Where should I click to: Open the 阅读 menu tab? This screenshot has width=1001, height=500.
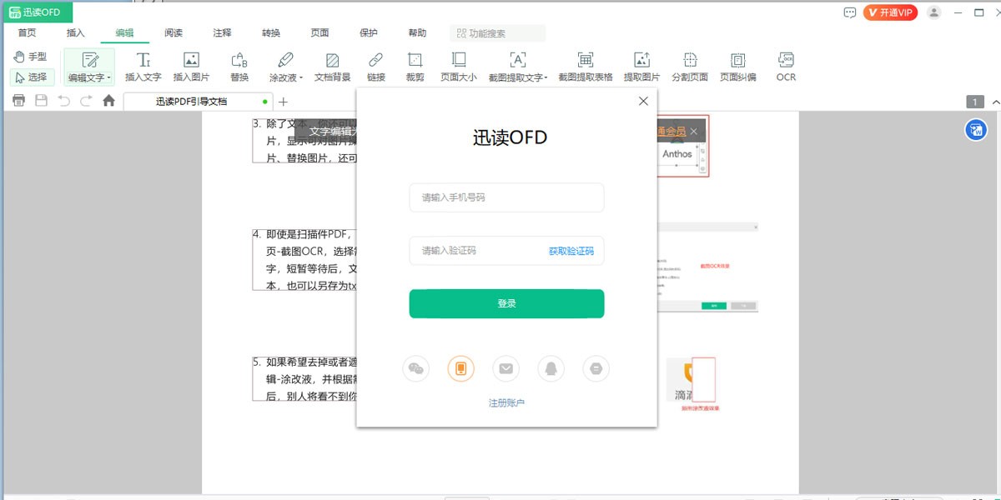(174, 33)
